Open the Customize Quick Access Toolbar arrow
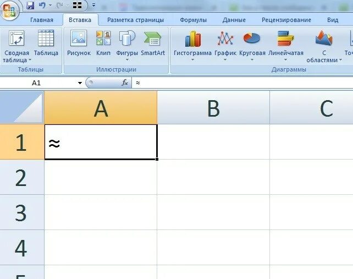The width and height of the screenshot is (353, 279). coord(93,5)
